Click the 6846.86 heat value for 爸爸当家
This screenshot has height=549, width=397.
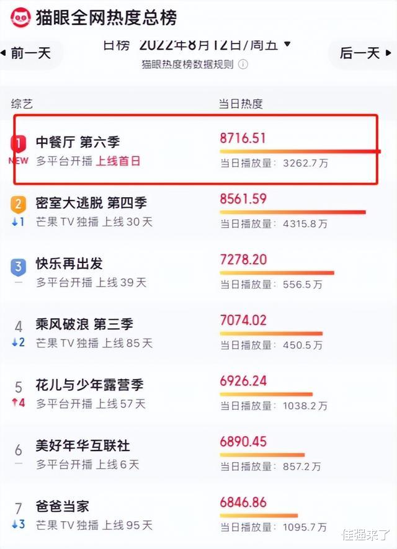(243, 502)
